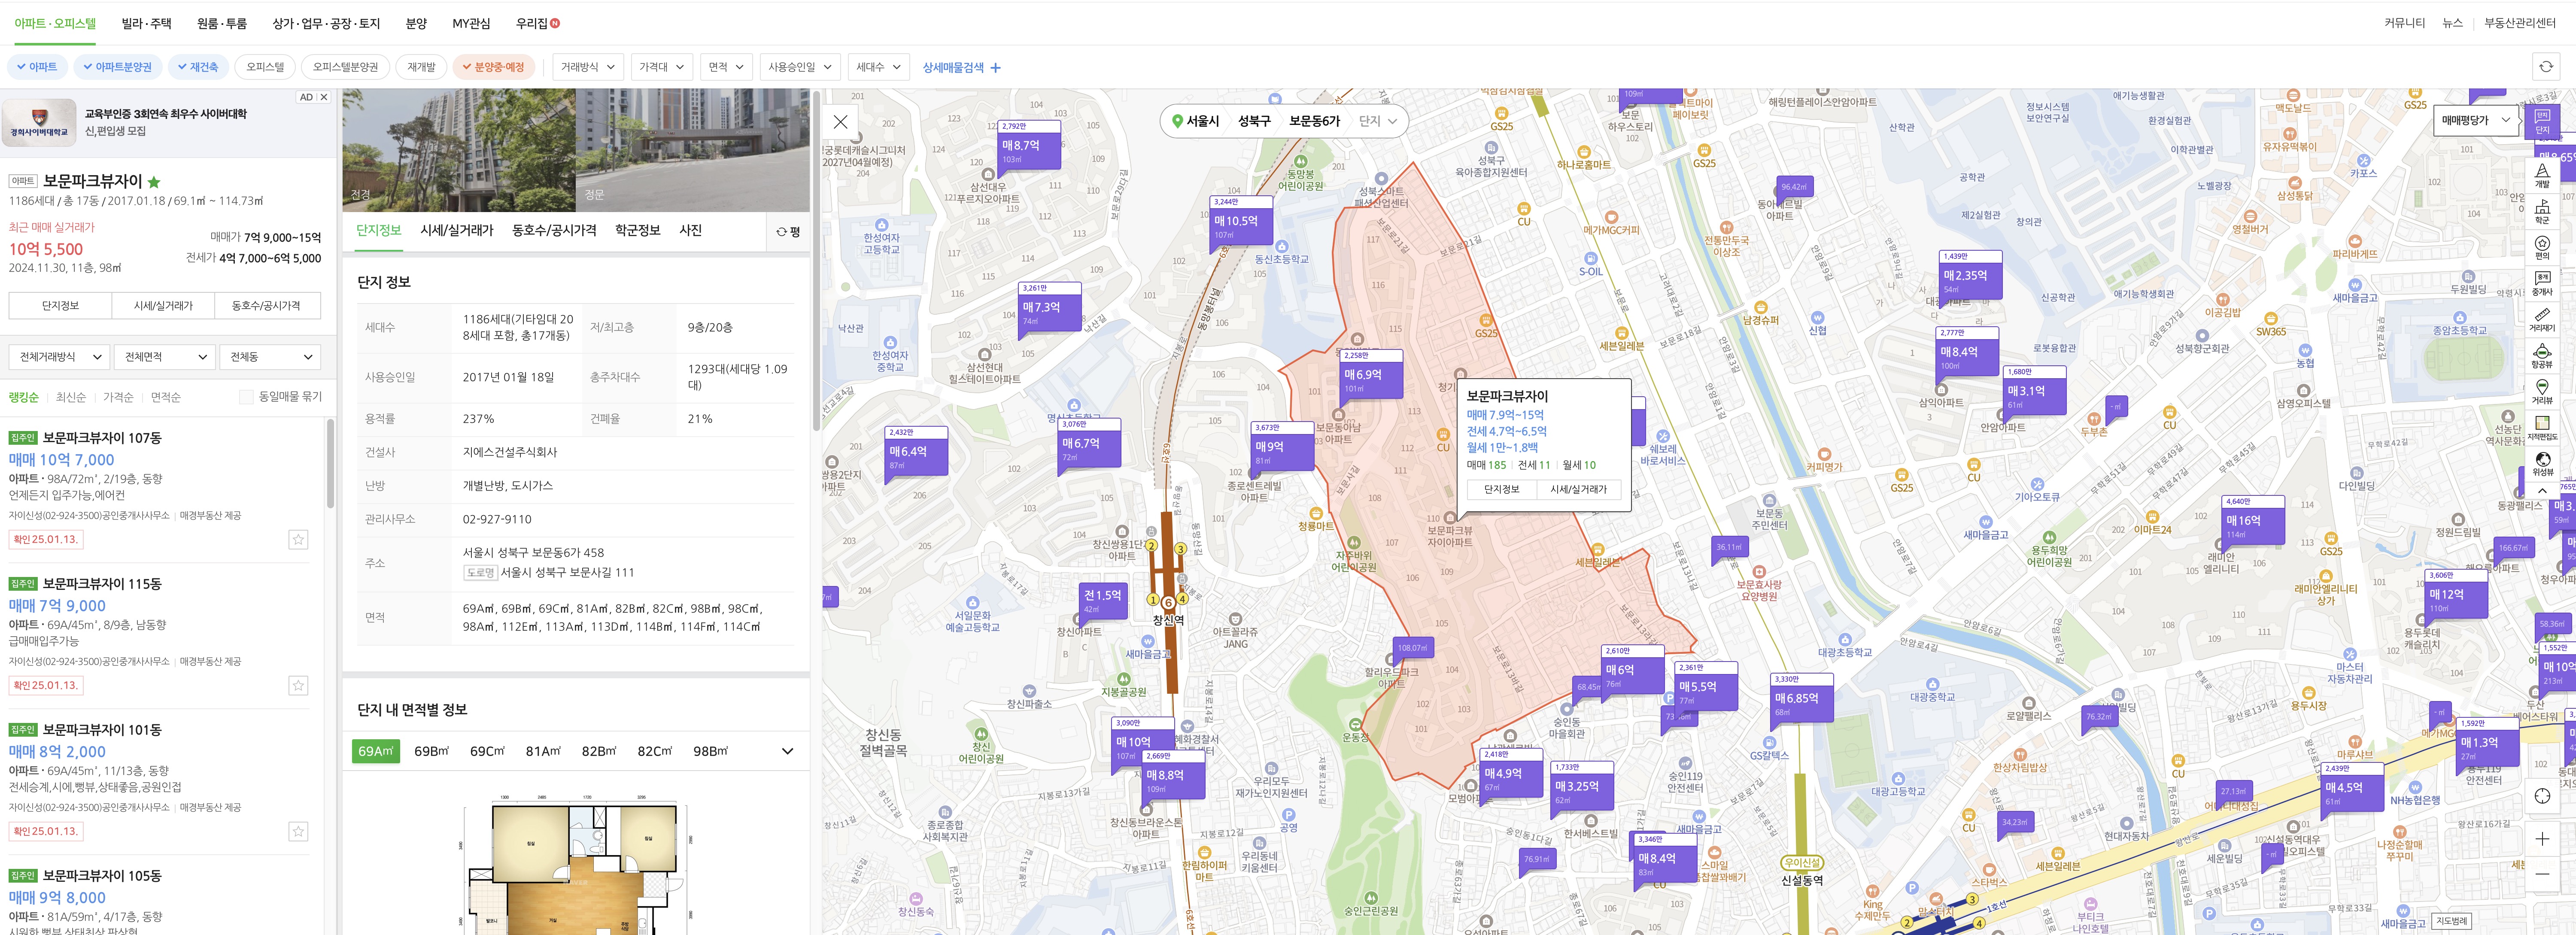The image size is (2576, 935).
Task: Disable the 재건축 filter chip
Action: 197,67
